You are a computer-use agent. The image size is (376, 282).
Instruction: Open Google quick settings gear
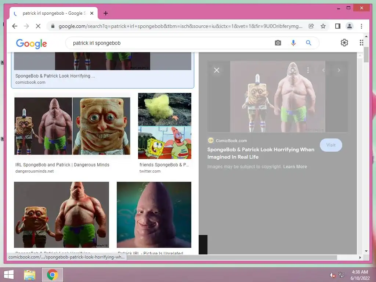344,43
